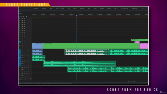Screen dimensions: 167x94
Task: Select the blue INTRO video clip
Action: tap(37, 46)
